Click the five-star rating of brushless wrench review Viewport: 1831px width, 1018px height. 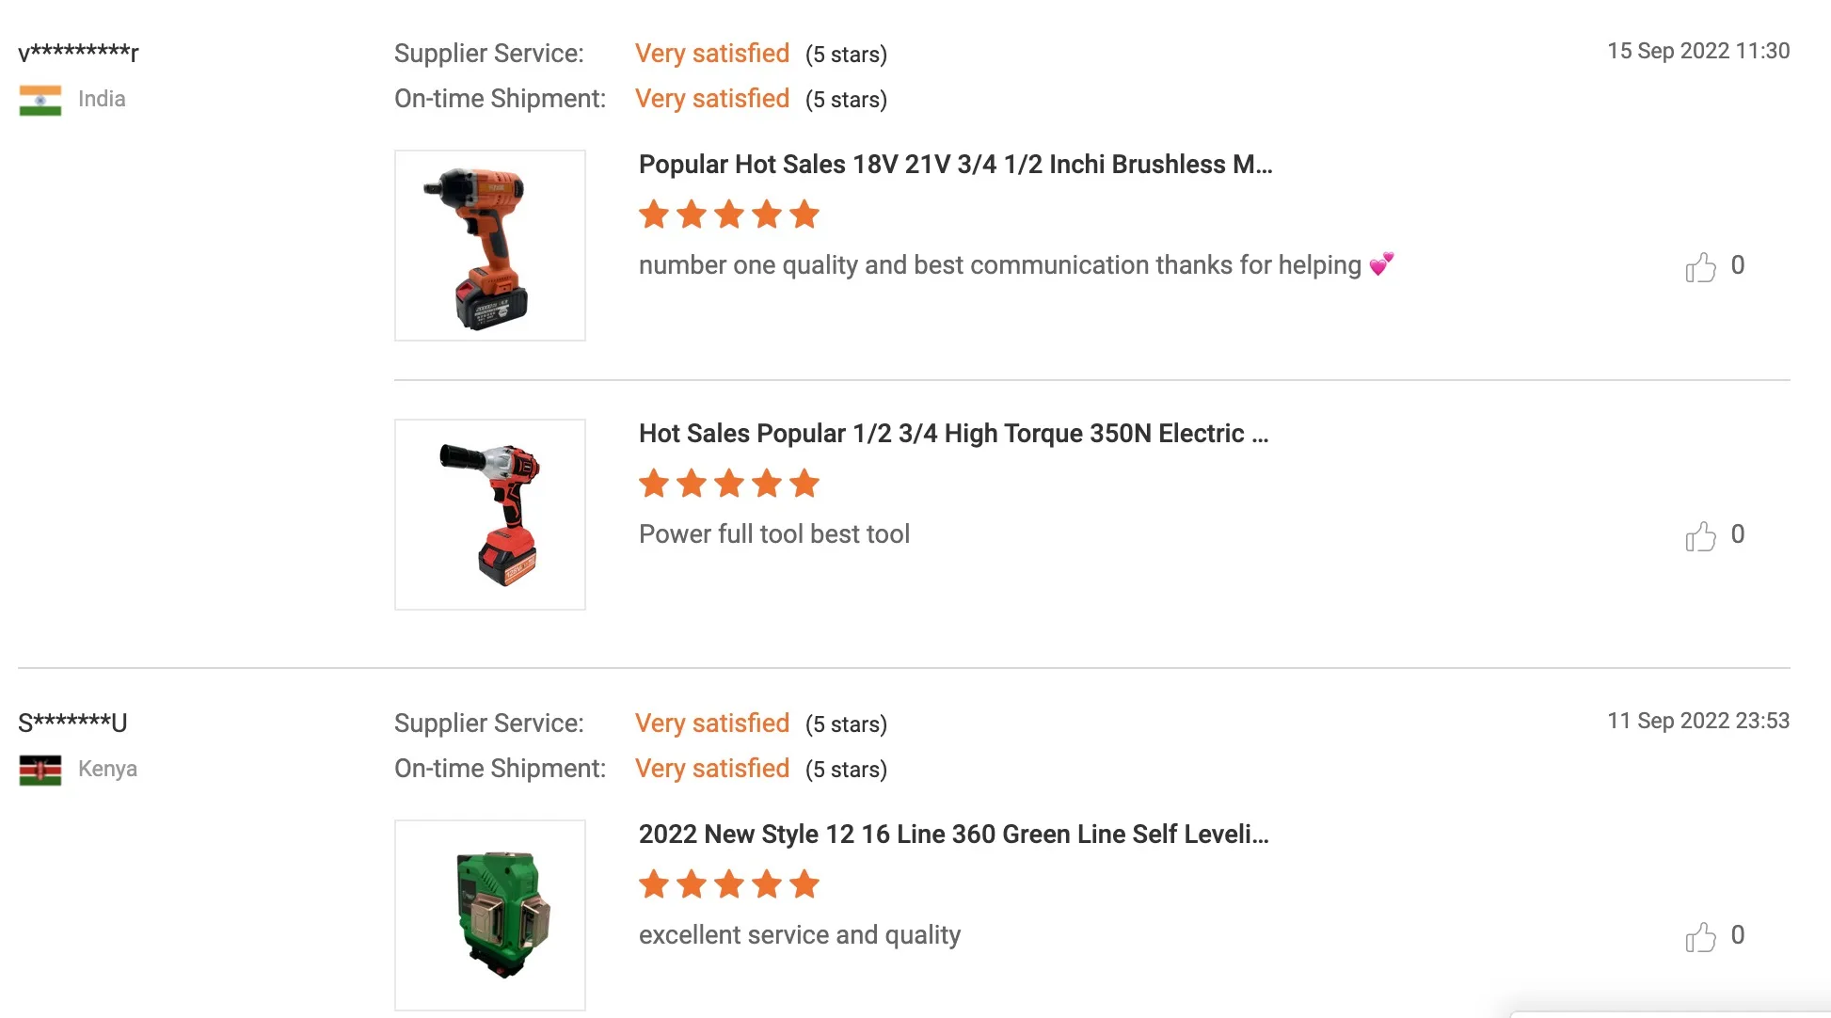pyautogui.click(x=729, y=215)
